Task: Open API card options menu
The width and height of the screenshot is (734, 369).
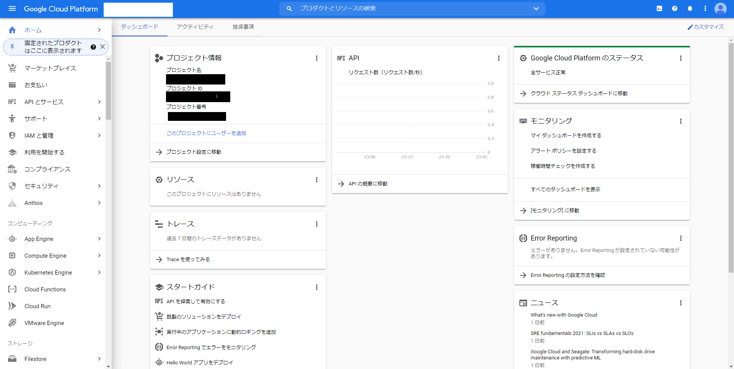Action: point(499,58)
